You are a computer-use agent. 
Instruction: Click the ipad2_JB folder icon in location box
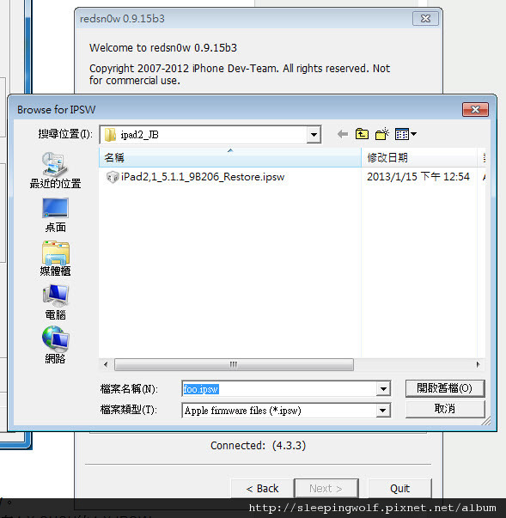pyautogui.click(x=110, y=135)
